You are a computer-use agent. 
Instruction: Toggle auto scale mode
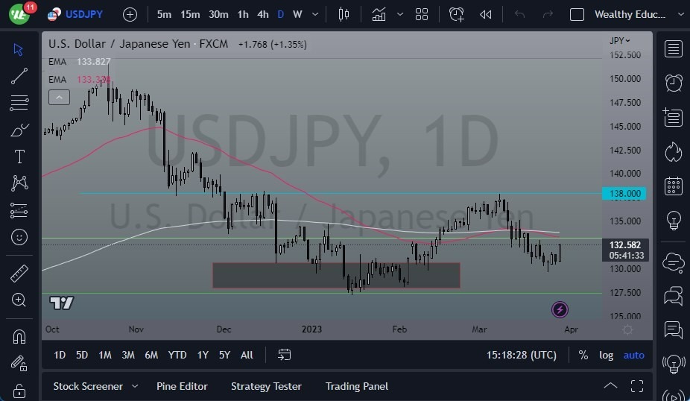pyautogui.click(x=633, y=355)
